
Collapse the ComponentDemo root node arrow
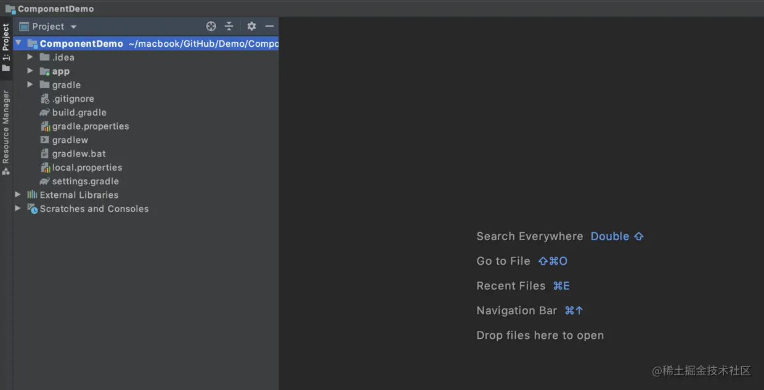pyautogui.click(x=18, y=43)
